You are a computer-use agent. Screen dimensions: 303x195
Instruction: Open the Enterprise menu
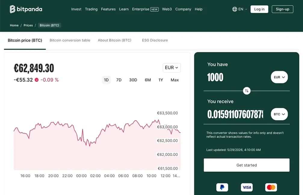click(x=141, y=9)
